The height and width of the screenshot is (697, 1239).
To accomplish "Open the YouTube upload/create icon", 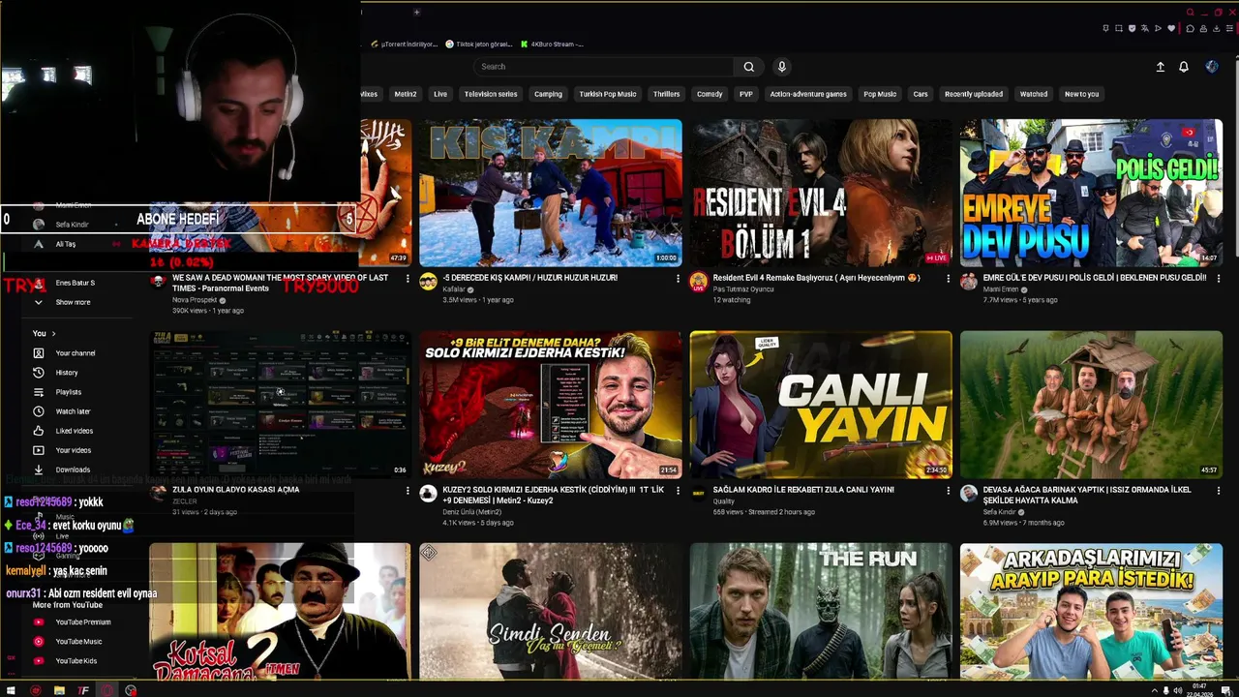I will pos(1160,67).
